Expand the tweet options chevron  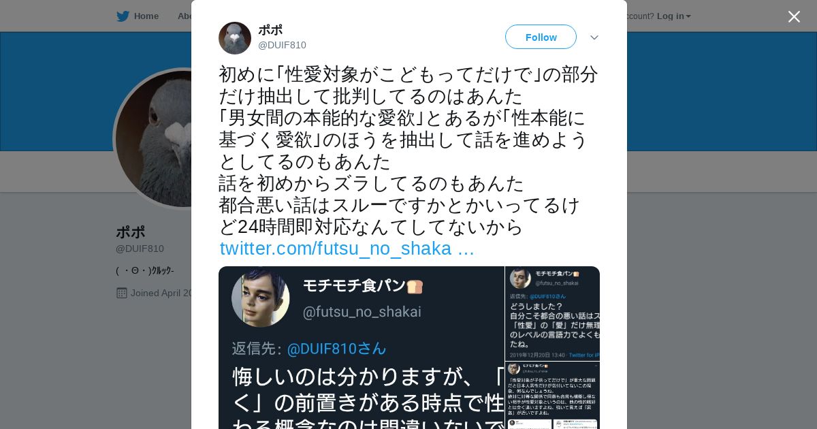(x=594, y=37)
